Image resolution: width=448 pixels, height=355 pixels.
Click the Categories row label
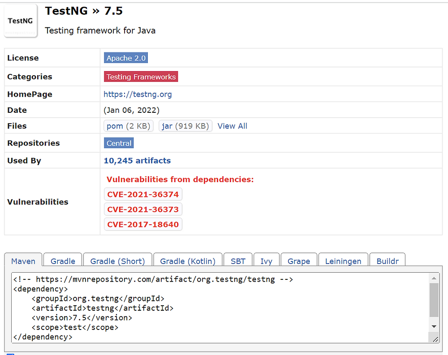coord(30,77)
